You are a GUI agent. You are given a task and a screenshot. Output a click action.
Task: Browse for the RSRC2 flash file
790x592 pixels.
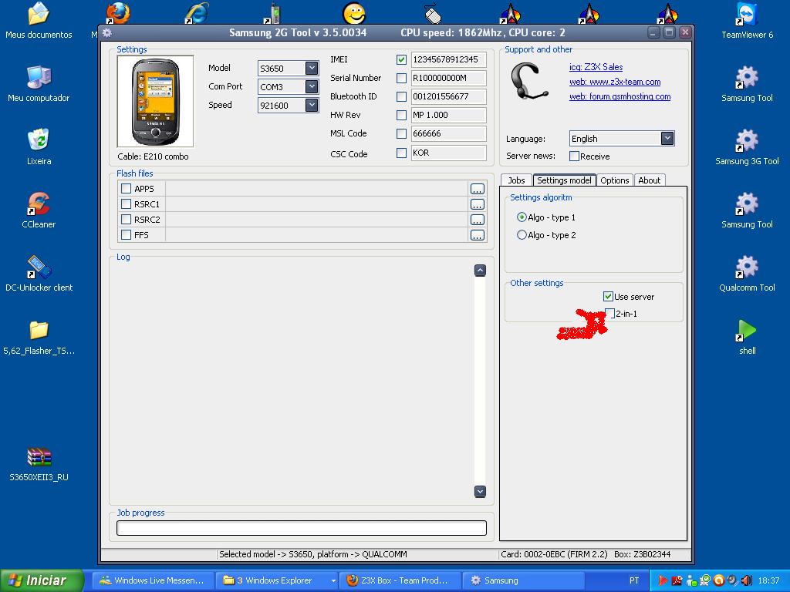coord(477,220)
